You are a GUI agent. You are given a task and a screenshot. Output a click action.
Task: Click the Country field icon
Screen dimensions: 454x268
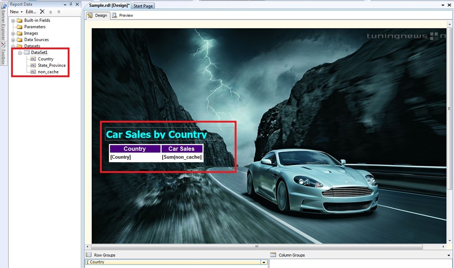(x=33, y=59)
